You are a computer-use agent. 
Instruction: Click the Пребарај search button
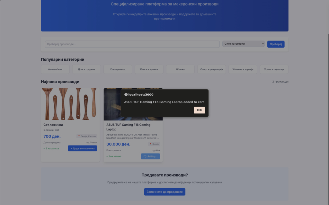(x=276, y=44)
